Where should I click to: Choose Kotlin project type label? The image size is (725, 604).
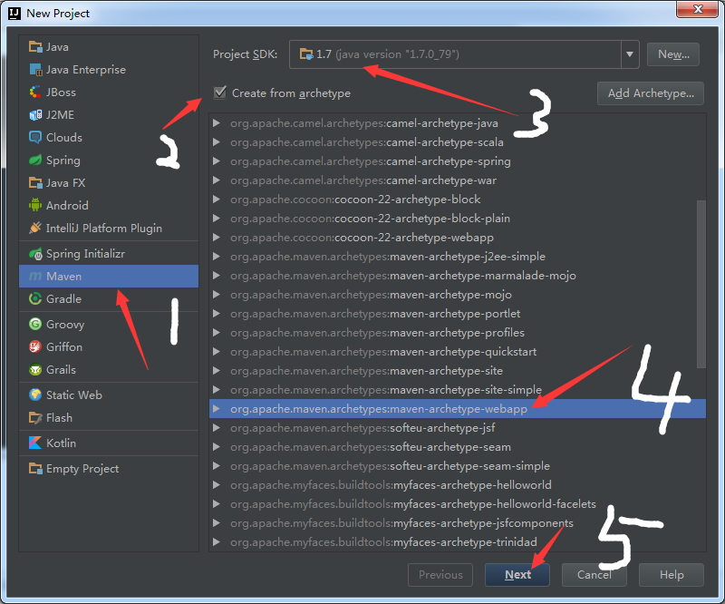pyautogui.click(x=61, y=443)
